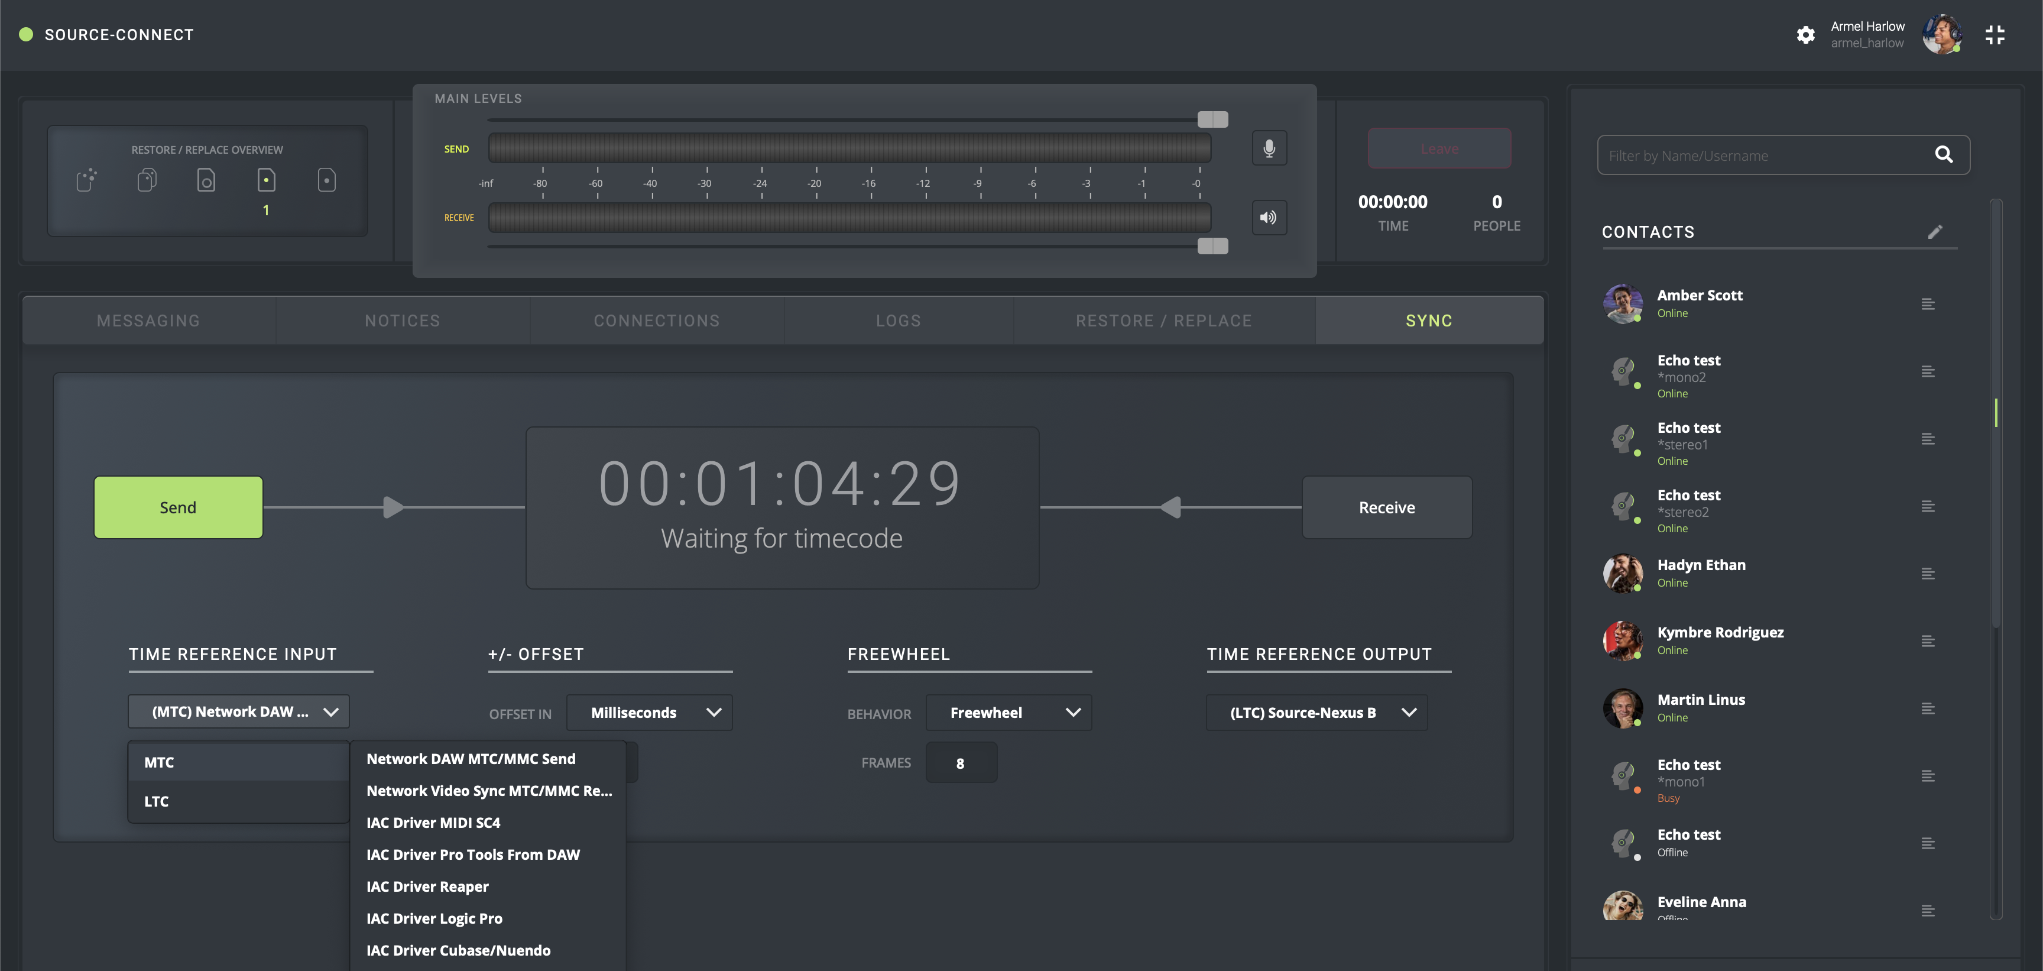The height and width of the screenshot is (971, 2043).
Task: Expand the Freewheel behavior dropdown
Action: click(1008, 713)
